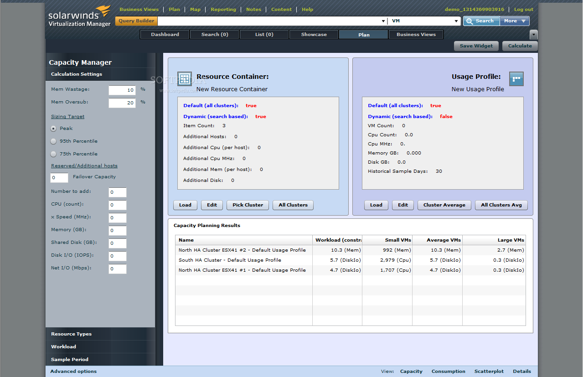This screenshot has height=377, width=583.
Task: Click Edit under Usage Profile
Action: tap(403, 205)
